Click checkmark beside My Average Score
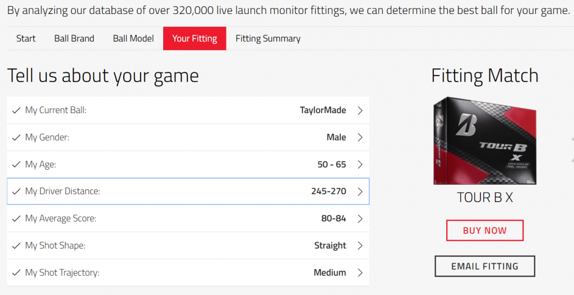The width and height of the screenshot is (574, 295). (x=16, y=219)
